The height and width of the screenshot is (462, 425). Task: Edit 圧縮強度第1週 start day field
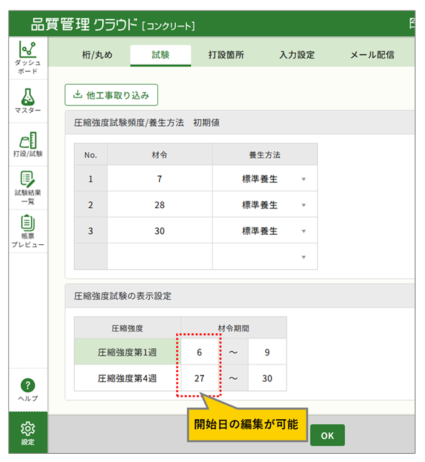click(199, 353)
